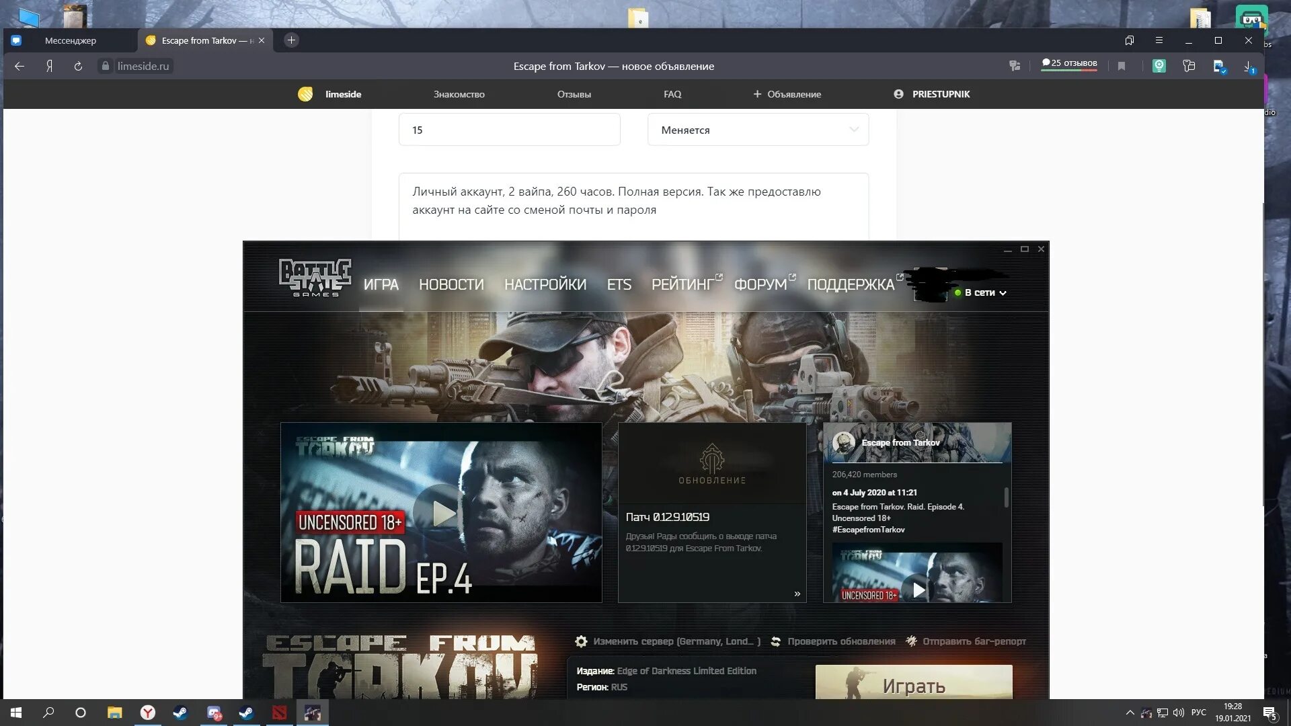The width and height of the screenshot is (1291, 726).
Task: Open the Tarkov launcher taskbar icon
Action: tap(313, 713)
